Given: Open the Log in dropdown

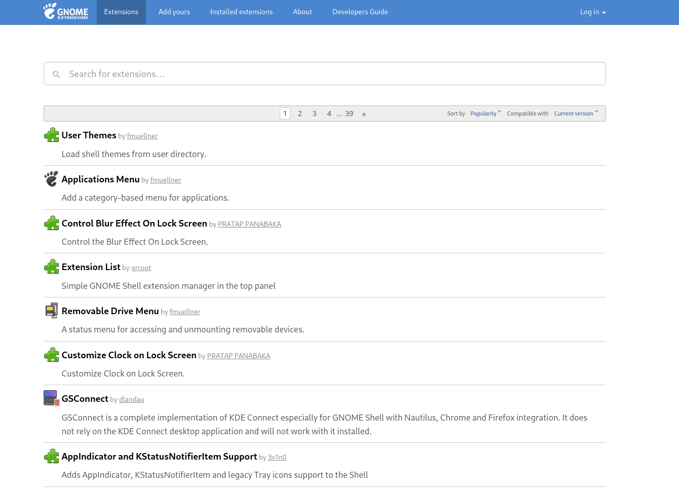Looking at the screenshot, I should click(x=593, y=12).
